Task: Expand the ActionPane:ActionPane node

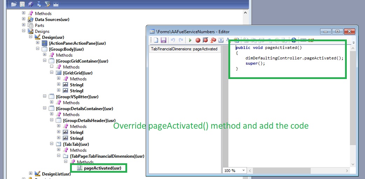Action: 37,43
